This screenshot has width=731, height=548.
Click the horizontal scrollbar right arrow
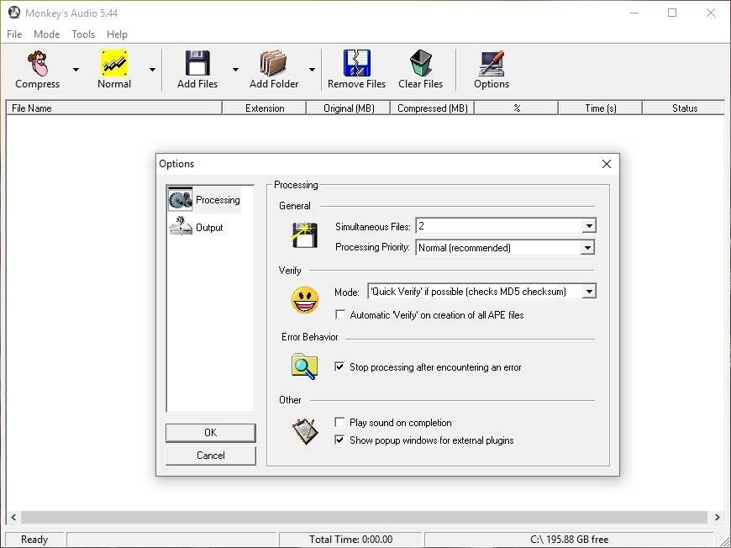717,517
